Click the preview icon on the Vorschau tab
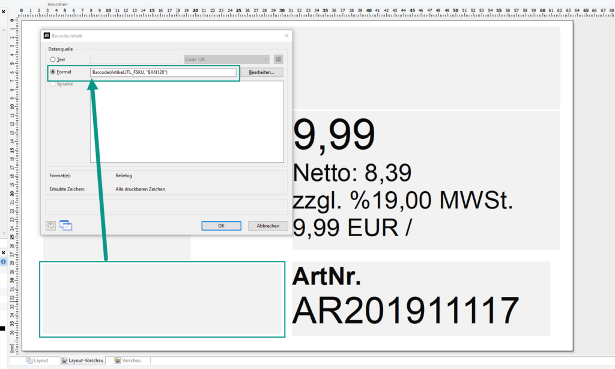 point(118,361)
